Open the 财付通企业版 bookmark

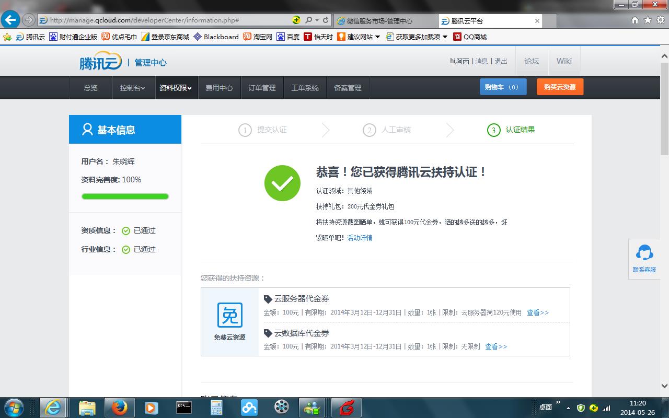[x=73, y=37]
